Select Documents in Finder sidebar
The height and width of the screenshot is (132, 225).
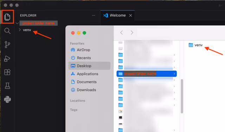point(89,82)
